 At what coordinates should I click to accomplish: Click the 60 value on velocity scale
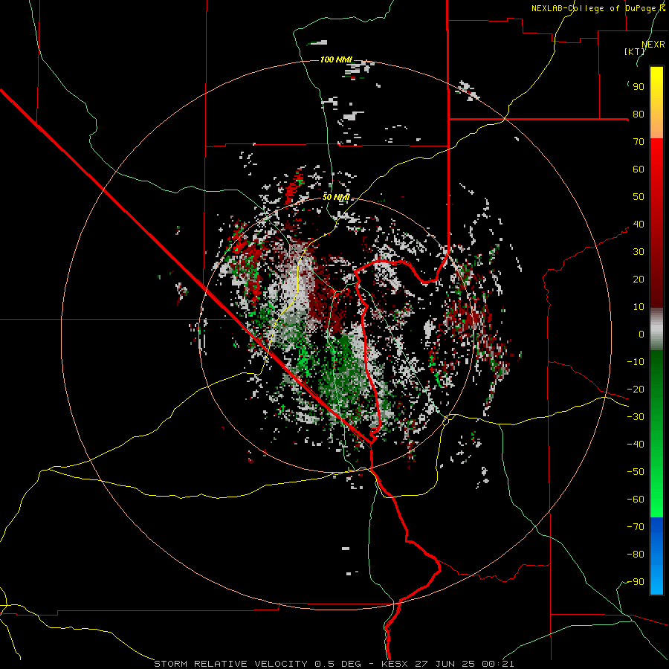click(x=639, y=169)
